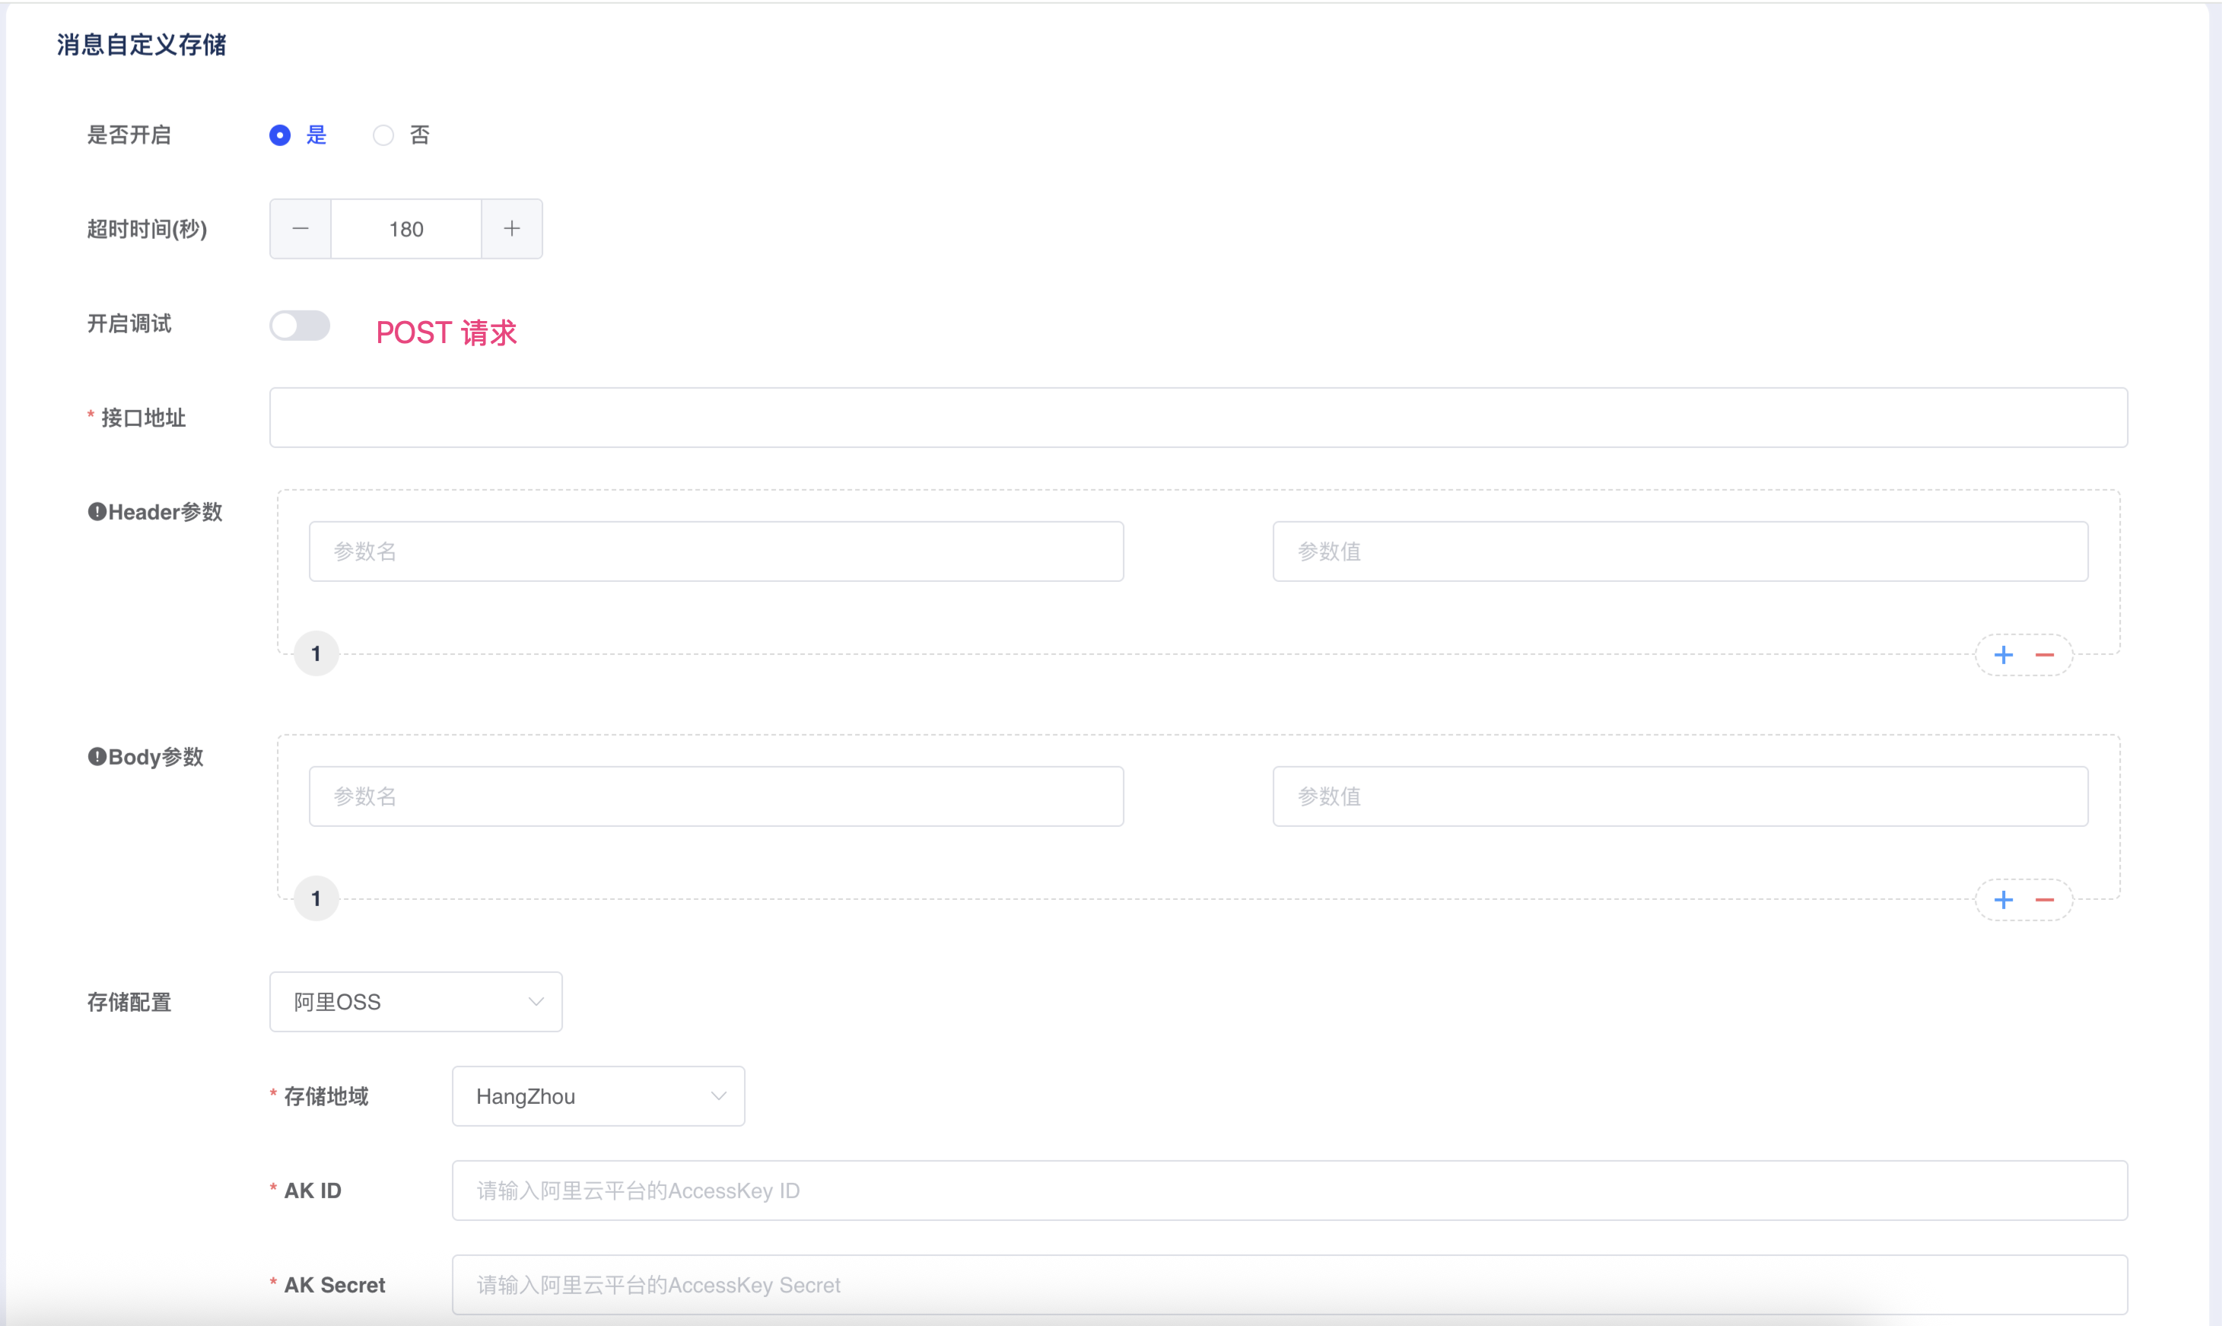Decrease the 超时时间 value with the minus button
Image resolution: width=2222 pixels, height=1326 pixels.
(300, 229)
